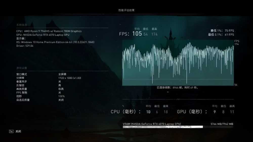Click the rendered frames 8964 text below graph

[177, 88]
